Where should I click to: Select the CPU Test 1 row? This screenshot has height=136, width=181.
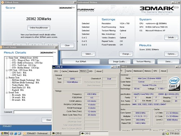tap(19, 73)
